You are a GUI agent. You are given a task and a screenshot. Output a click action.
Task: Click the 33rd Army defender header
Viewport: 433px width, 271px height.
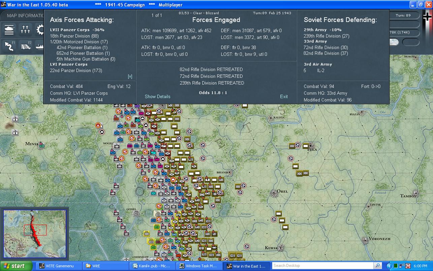(315, 41)
